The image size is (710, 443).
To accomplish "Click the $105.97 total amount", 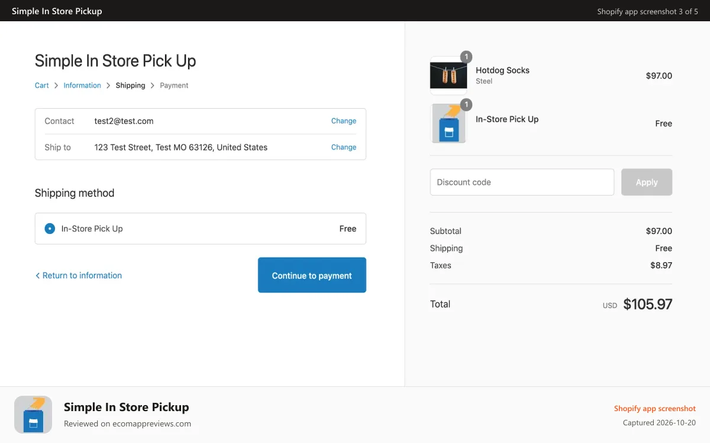I will pyautogui.click(x=648, y=304).
